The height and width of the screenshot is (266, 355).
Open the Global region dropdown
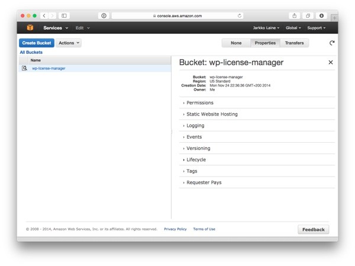[293, 28]
